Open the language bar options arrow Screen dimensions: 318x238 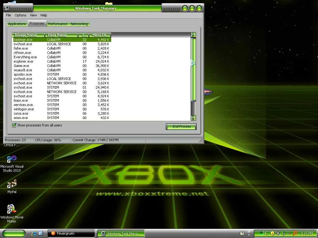[x=249, y=235]
